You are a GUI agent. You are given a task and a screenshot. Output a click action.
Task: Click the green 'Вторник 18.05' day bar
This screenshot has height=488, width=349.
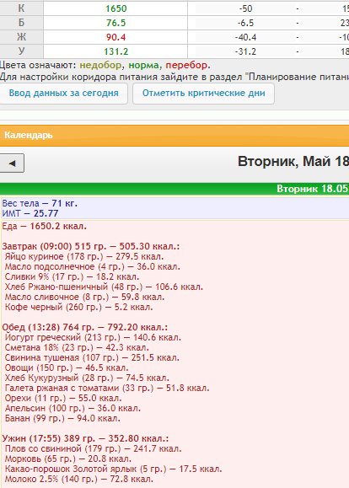(x=174, y=189)
